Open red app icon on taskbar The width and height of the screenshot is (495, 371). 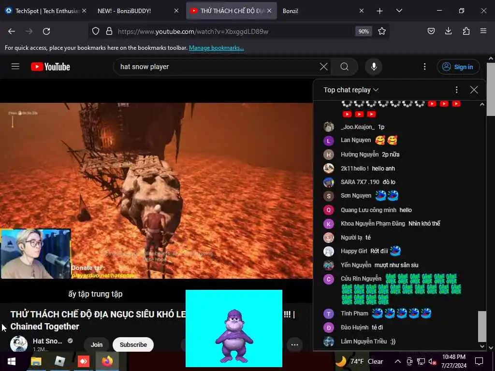click(x=83, y=361)
